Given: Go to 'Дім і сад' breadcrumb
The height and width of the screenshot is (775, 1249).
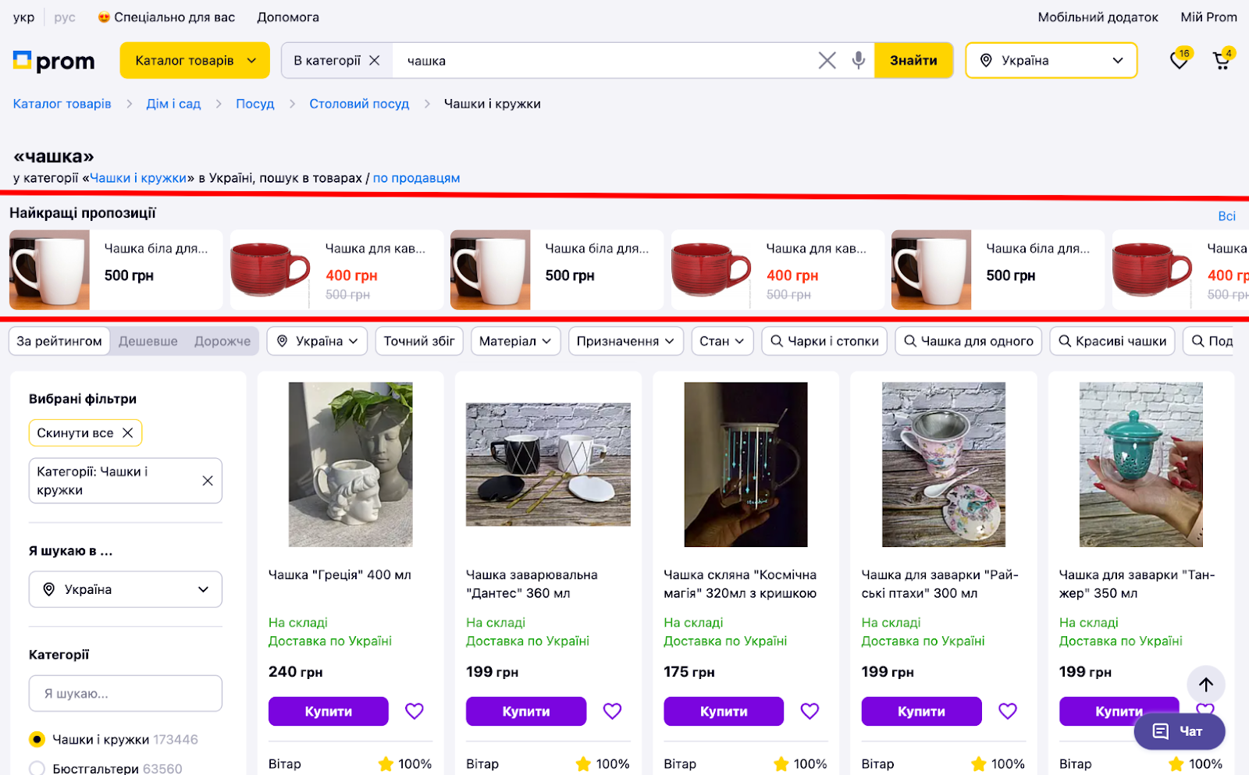Looking at the screenshot, I should tap(173, 104).
